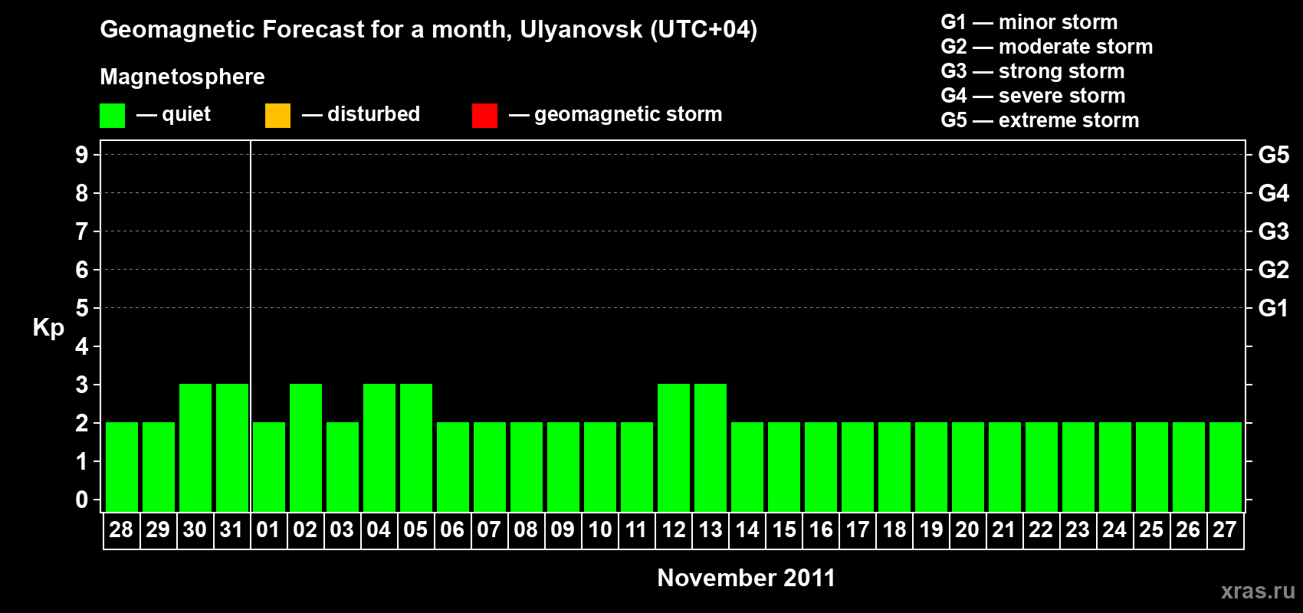Click the G3 right axis label
The height and width of the screenshot is (613, 1303).
(1274, 231)
